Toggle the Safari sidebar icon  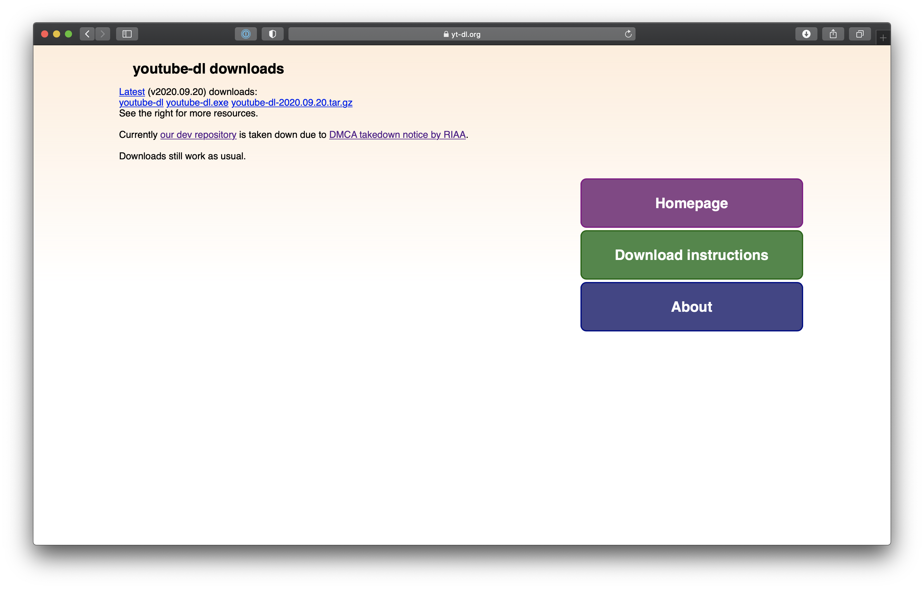point(127,34)
